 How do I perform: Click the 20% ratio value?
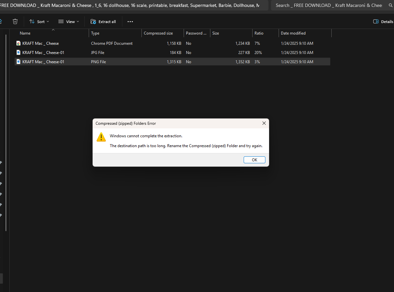tap(258, 52)
